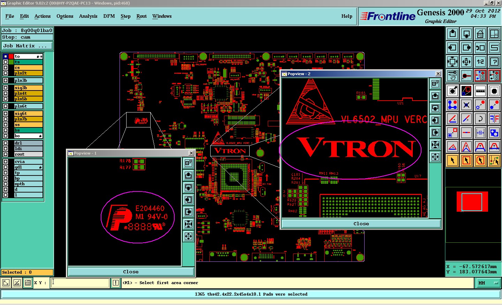The width and height of the screenshot is (502, 305).
Task: Click the green color swatch of 'ts' layer
Action: tap(11, 62)
